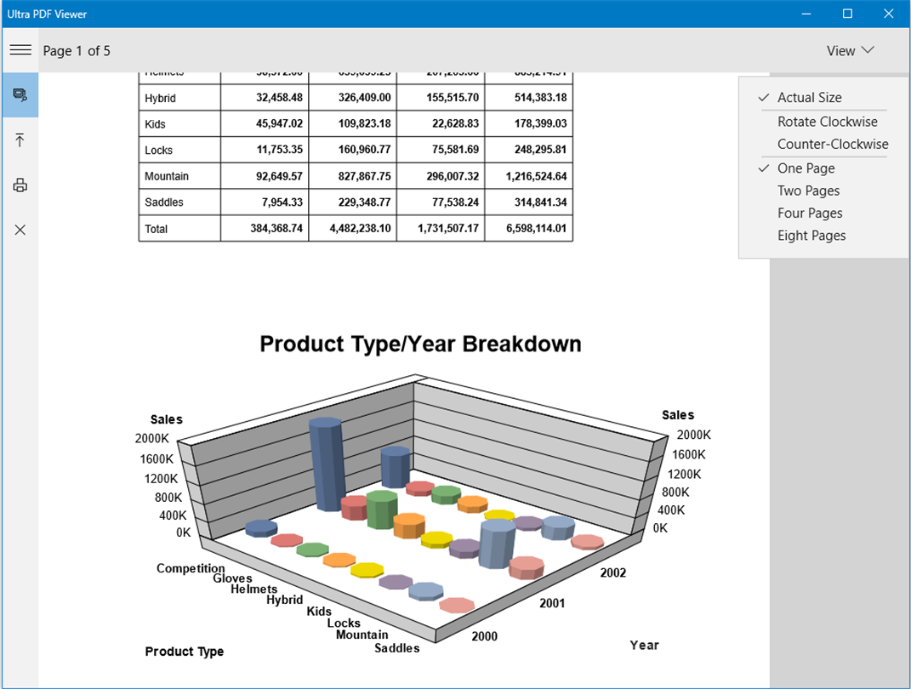911x689 pixels.
Task: Open the hamburger navigation menu
Action: 20,50
